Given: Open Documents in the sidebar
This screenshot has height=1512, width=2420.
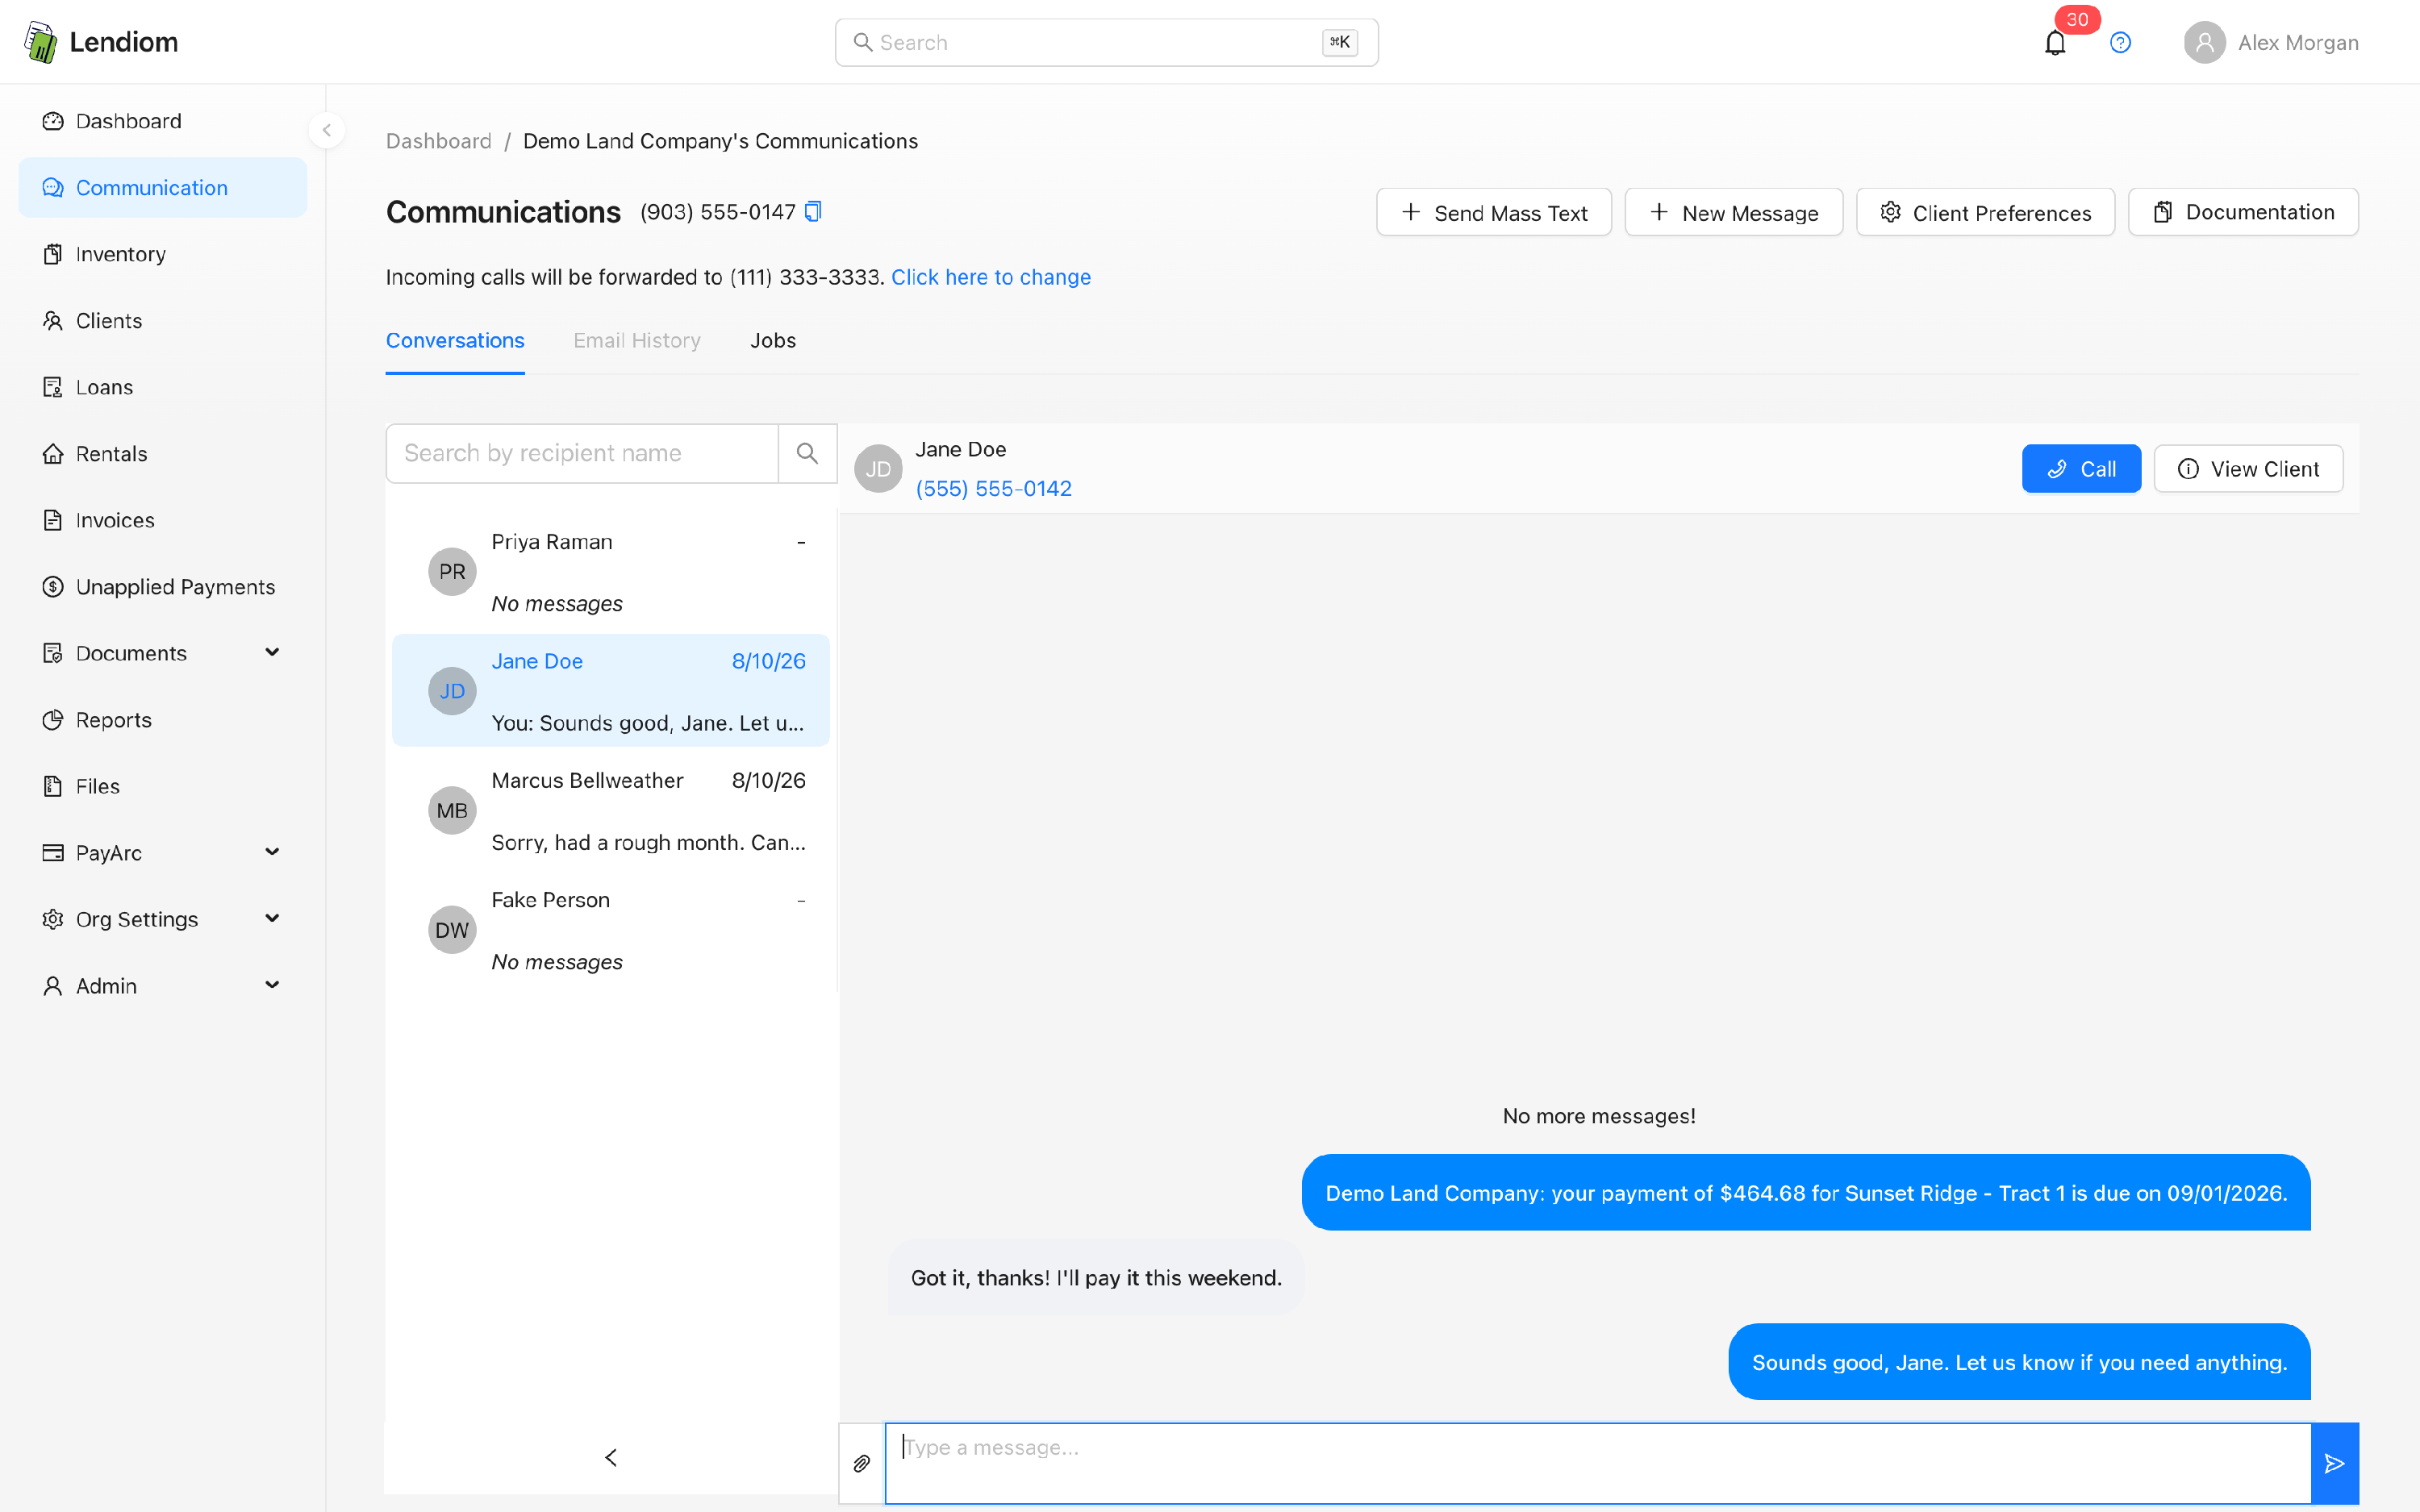Looking at the screenshot, I should (163, 653).
